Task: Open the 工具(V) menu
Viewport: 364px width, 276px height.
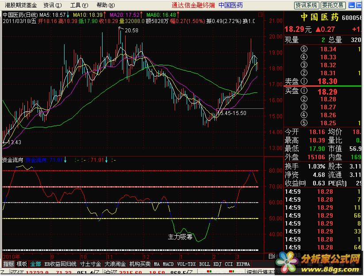Action: click(x=79, y=5)
